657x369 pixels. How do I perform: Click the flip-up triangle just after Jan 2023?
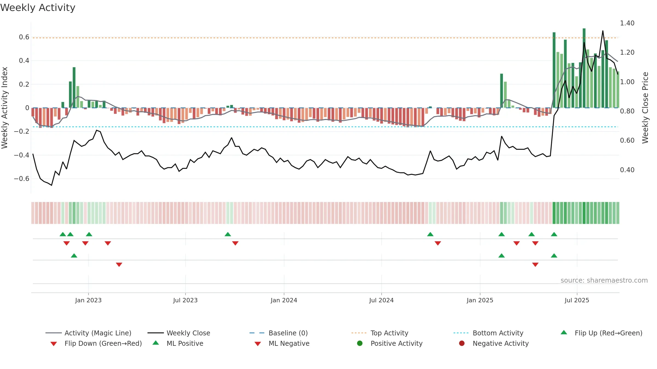[x=89, y=234]
